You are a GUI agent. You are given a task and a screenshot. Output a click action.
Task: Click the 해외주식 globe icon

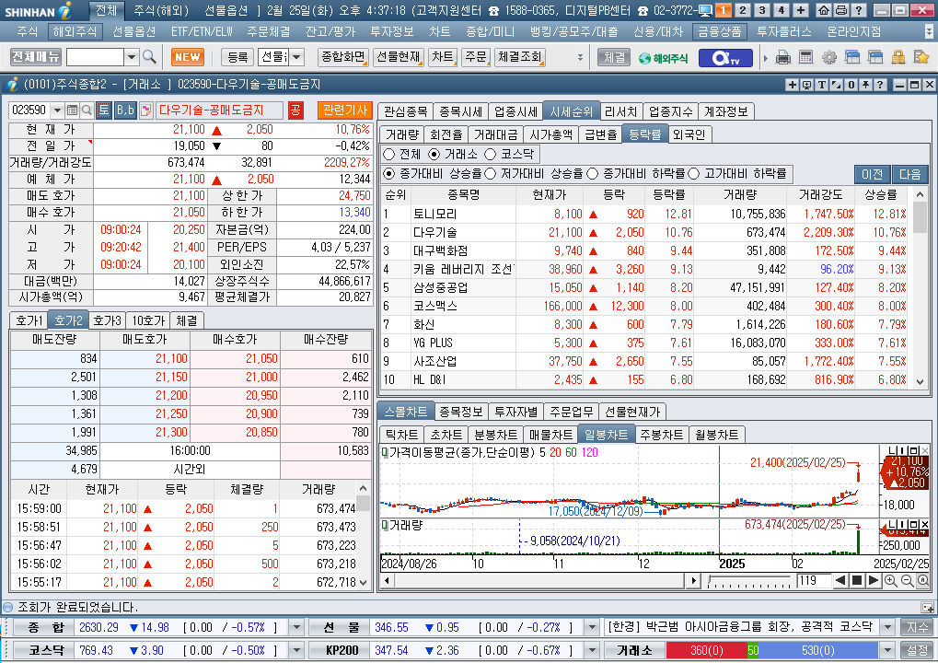pyautogui.click(x=663, y=58)
